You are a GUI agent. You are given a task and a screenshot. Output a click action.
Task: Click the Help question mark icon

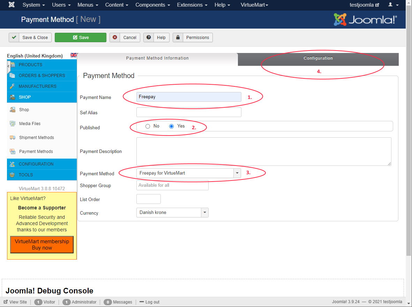(149, 38)
